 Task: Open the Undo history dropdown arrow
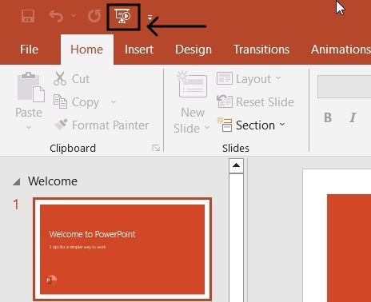(x=74, y=16)
